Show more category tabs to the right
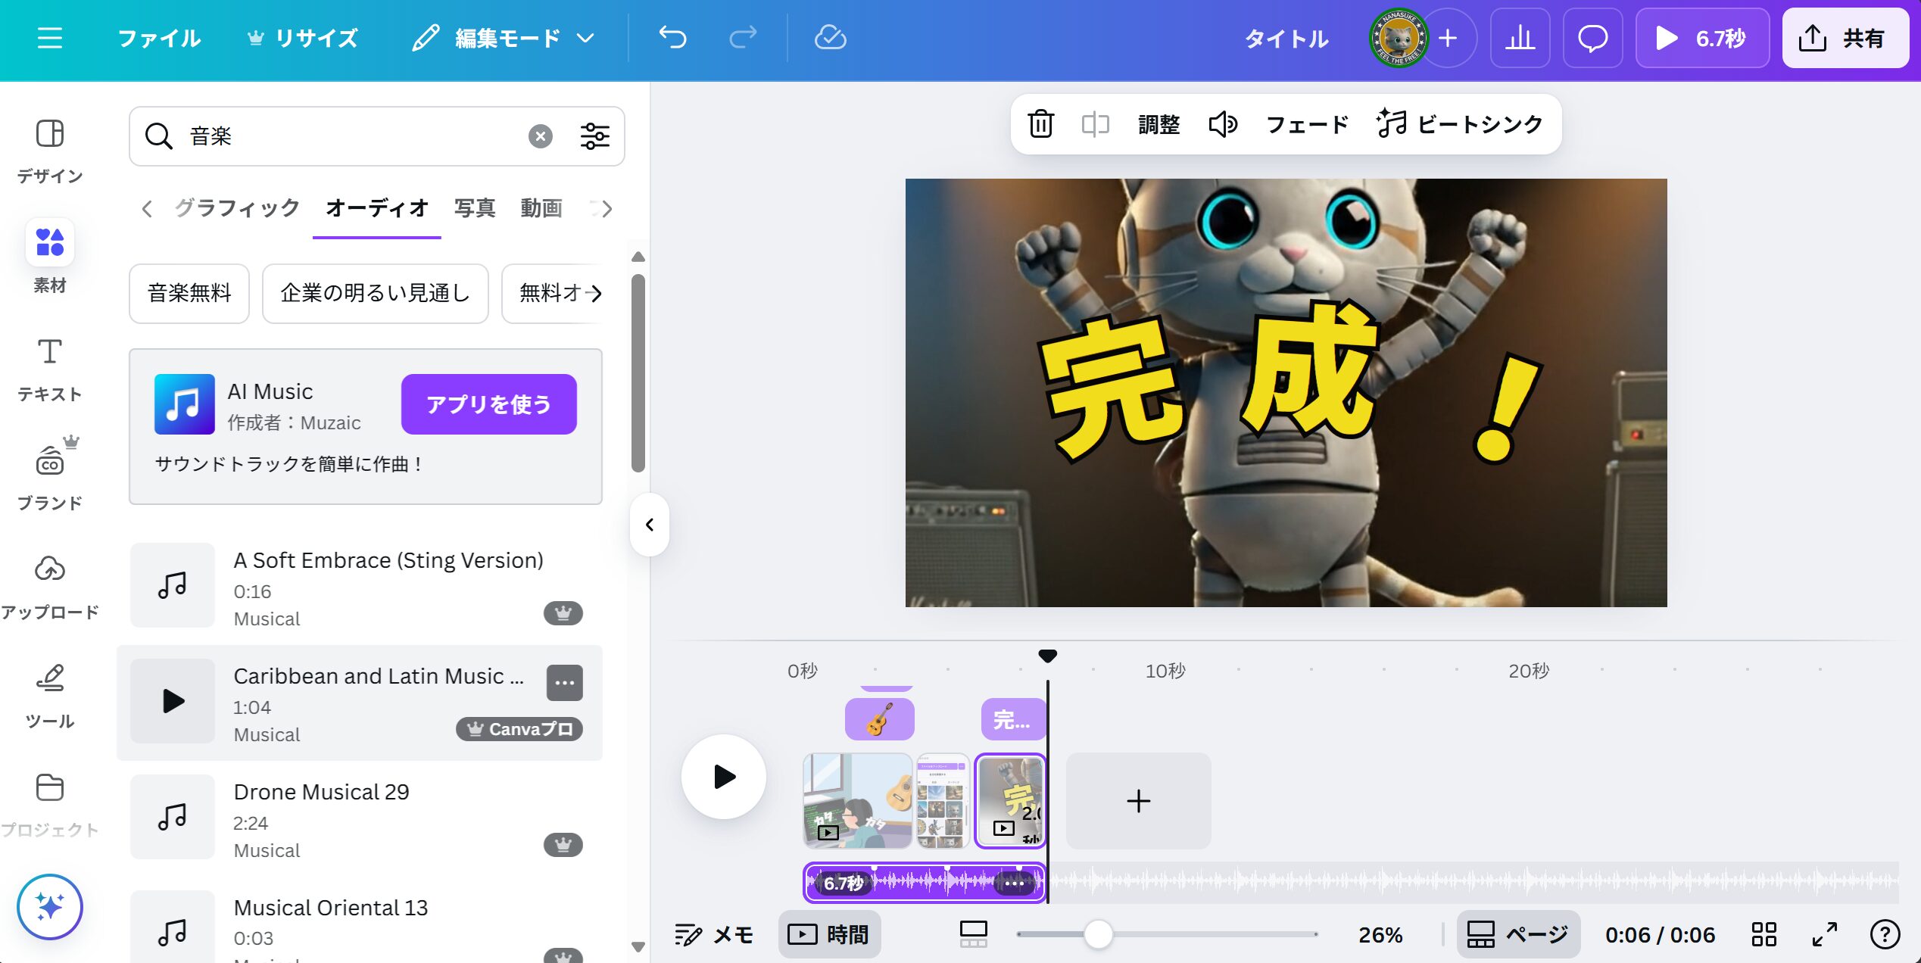This screenshot has width=1921, height=963. (x=606, y=208)
